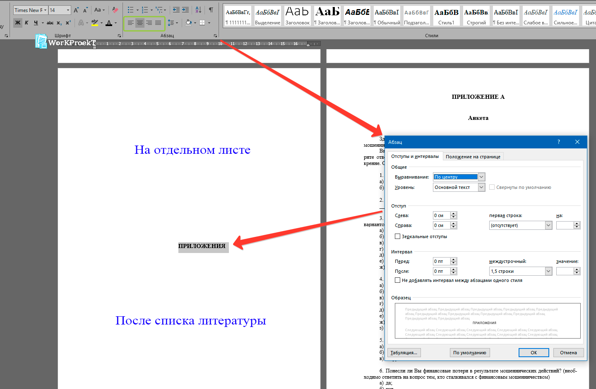Select right alignment in the ribbon

[x=149, y=23]
